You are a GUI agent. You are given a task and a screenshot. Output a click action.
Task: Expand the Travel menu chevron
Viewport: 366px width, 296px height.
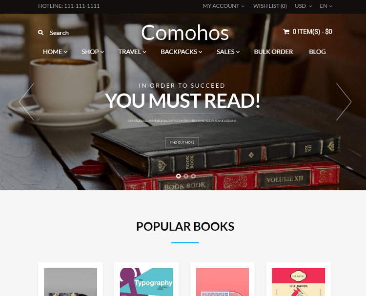(x=145, y=52)
